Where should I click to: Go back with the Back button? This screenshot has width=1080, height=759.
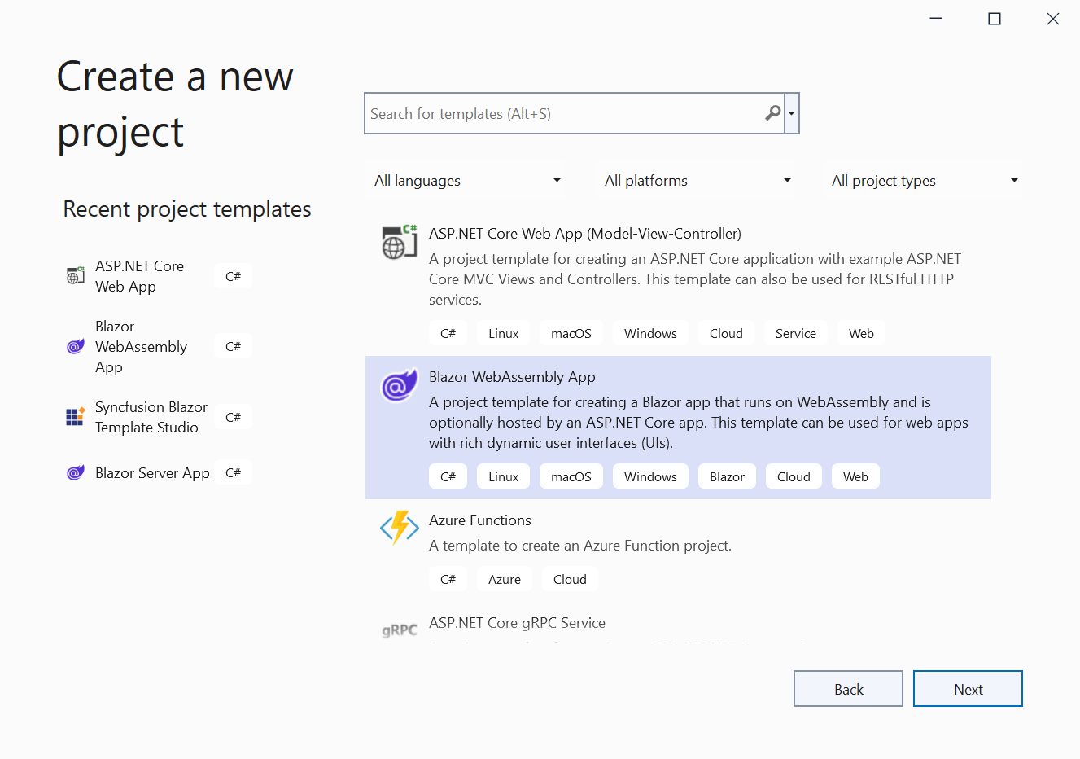pyautogui.click(x=848, y=689)
